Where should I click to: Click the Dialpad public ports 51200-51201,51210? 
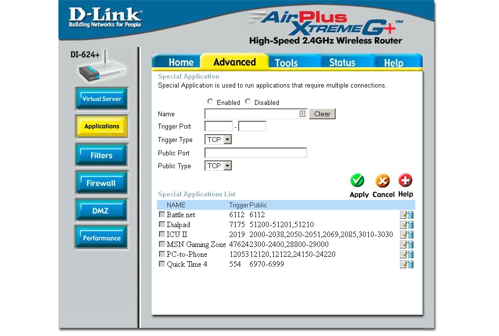[x=281, y=225]
